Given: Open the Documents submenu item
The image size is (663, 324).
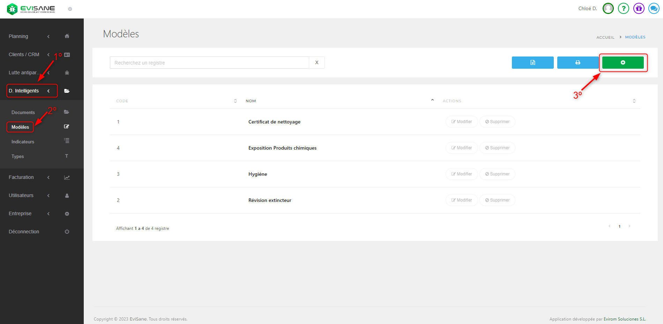Looking at the screenshot, I should 23,112.
